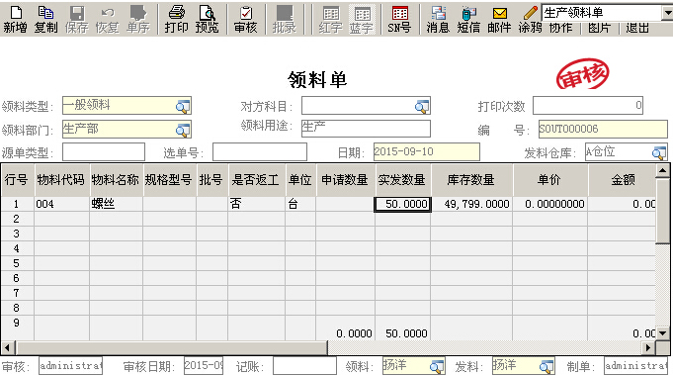Click the 规格型号 column header

coord(170,180)
